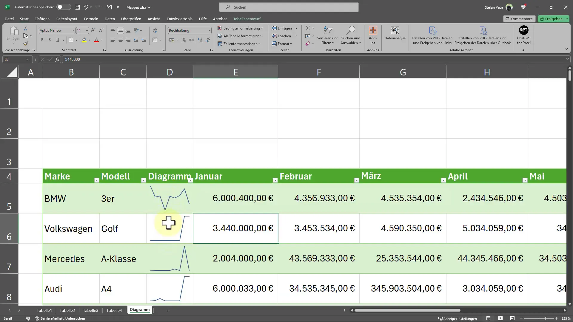
Task: Toggle Automatisches Speichern switch
Action: 64,7
